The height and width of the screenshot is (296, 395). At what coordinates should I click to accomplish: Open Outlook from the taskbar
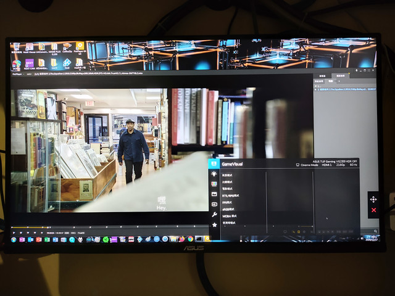pyautogui.click(x=30, y=240)
